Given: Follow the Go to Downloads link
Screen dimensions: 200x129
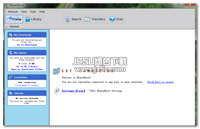Looking at the screenshot, I should pos(27,45).
